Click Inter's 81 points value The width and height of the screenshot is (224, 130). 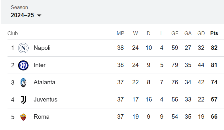click(214, 65)
